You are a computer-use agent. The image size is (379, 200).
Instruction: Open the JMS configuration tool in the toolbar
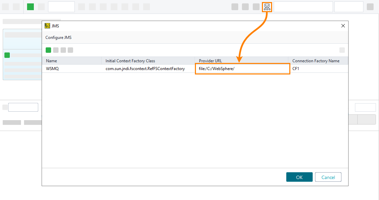tap(267, 7)
